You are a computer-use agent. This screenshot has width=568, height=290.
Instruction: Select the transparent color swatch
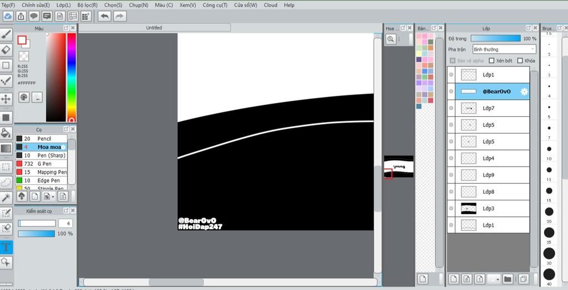(x=23, y=56)
